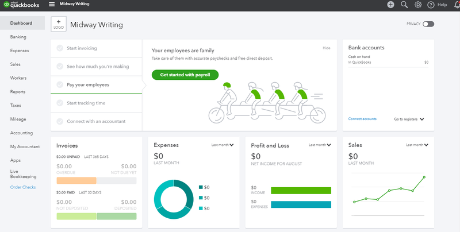Click NET INCOME FOR AUGUST text
Image resolution: width=460 pixels, height=232 pixels.
click(x=277, y=164)
